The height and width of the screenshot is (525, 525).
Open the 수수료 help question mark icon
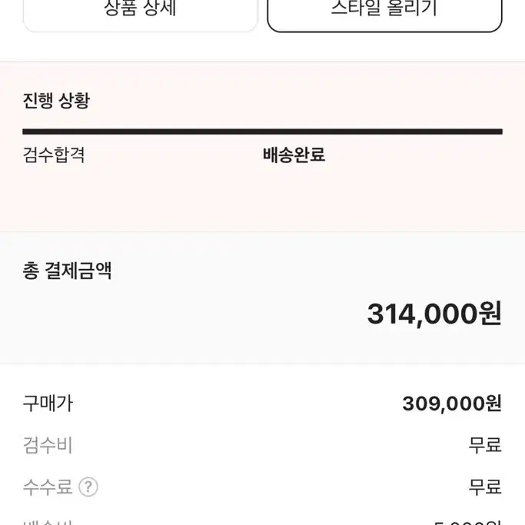point(88,487)
